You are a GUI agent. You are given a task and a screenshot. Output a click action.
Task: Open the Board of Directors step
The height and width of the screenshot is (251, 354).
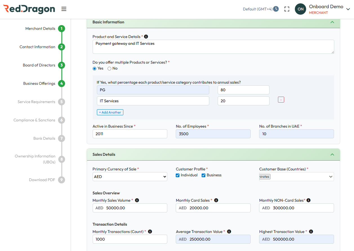(x=61, y=65)
